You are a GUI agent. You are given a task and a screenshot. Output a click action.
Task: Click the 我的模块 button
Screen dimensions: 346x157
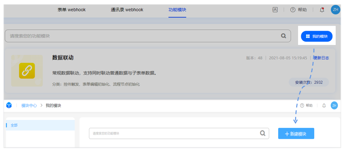coord(316,36)
